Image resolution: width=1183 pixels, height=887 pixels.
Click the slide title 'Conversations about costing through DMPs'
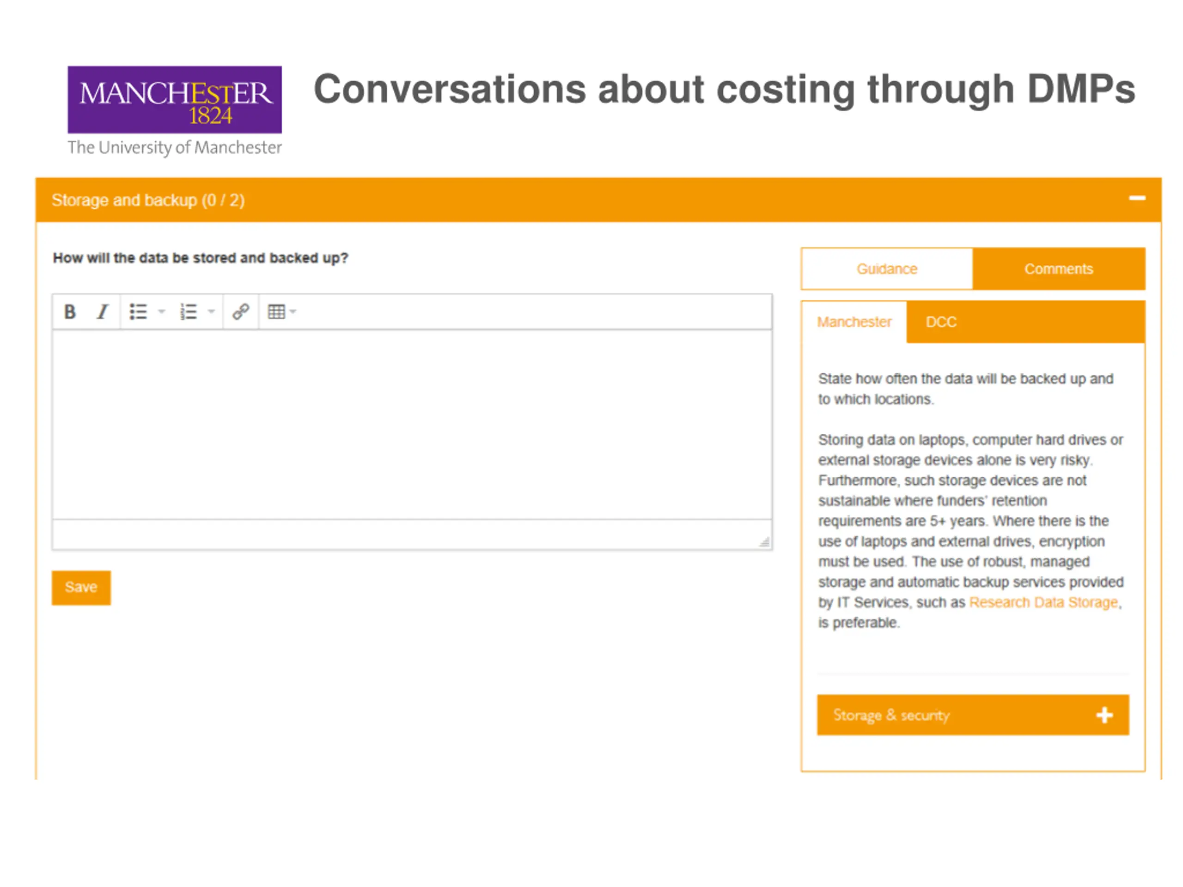[724, 89]
